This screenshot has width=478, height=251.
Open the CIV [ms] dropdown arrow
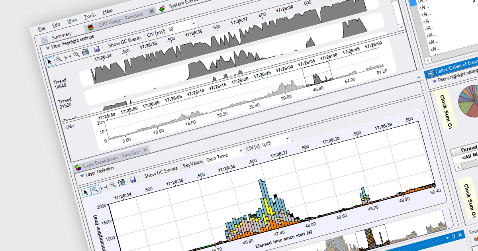coord(194,23)
